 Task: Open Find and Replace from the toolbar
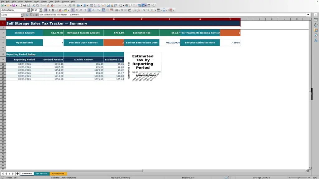click(70, 6)
